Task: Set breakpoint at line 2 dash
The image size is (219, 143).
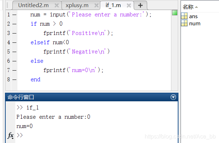Action: tap(14, 24)
